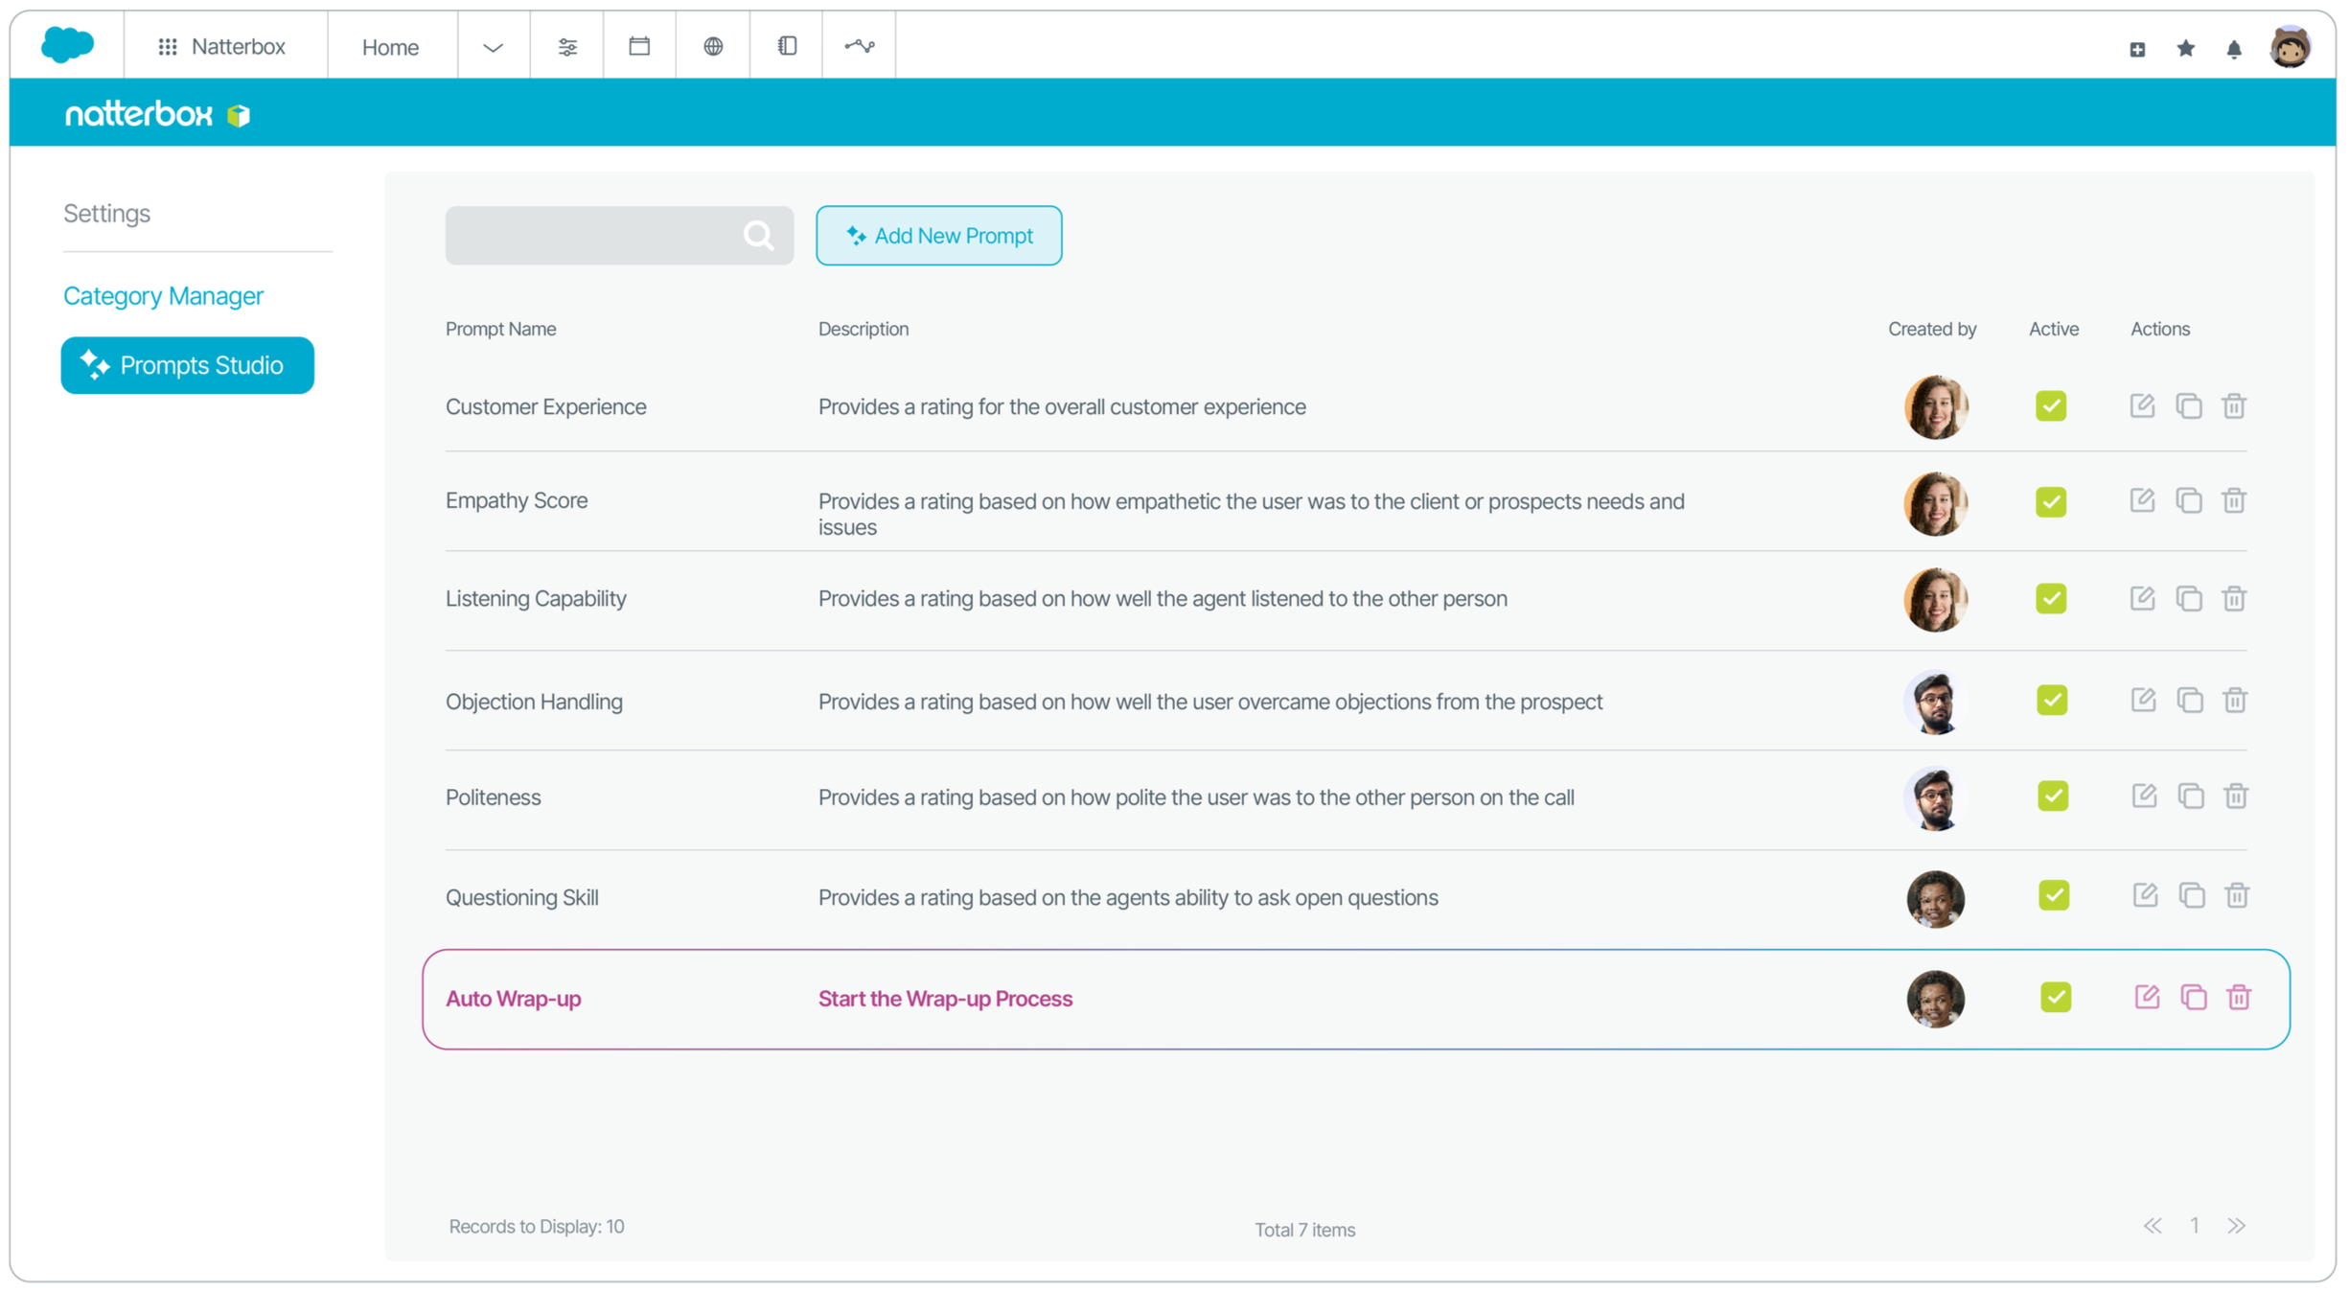
Task: Click the edit icon for Auto Wrap-up
Action: point(2147,997)
